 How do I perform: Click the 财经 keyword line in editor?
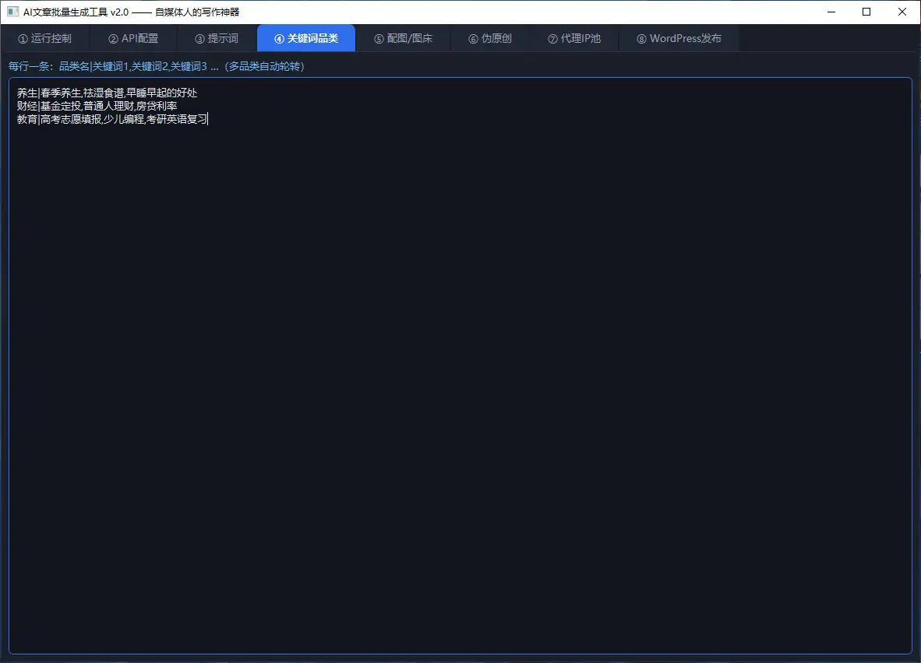[97, 106]
